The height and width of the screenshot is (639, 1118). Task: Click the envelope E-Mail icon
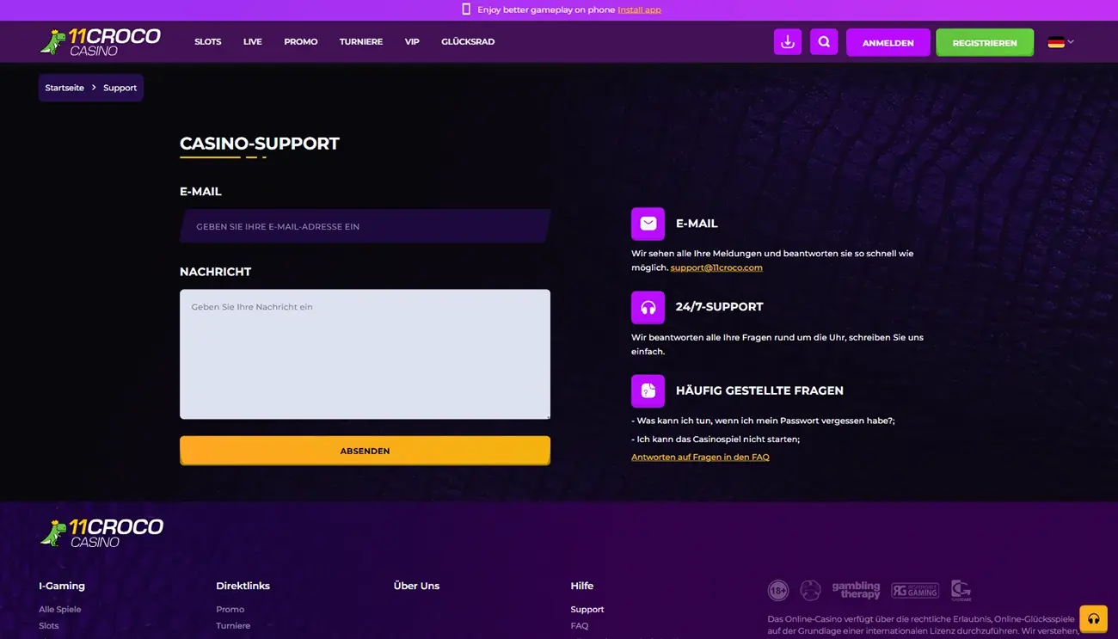[648, 224]
